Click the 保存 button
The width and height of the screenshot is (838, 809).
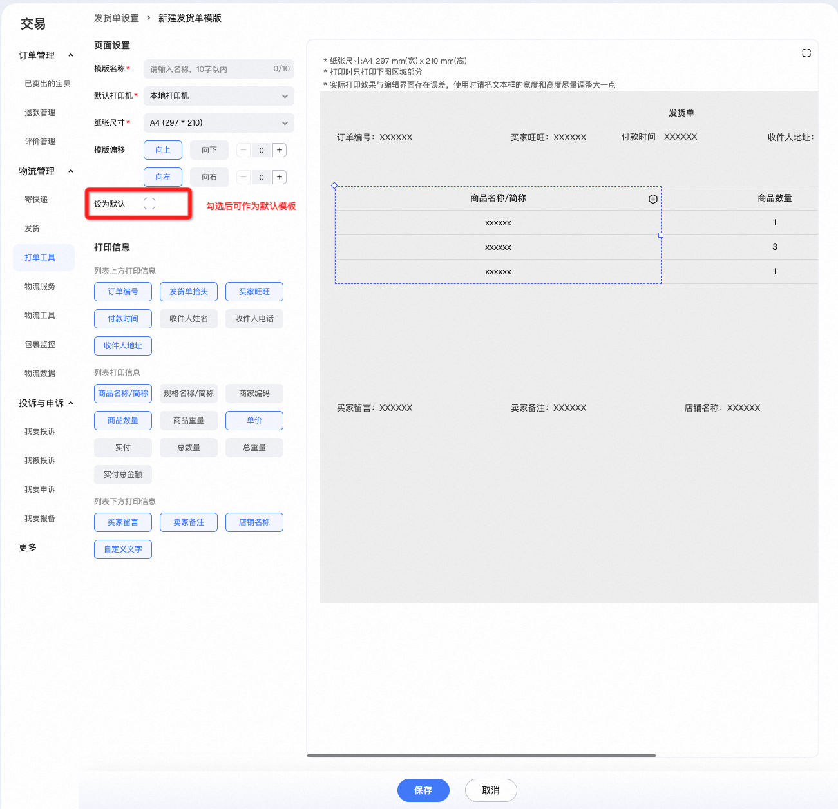coord(423,790)
